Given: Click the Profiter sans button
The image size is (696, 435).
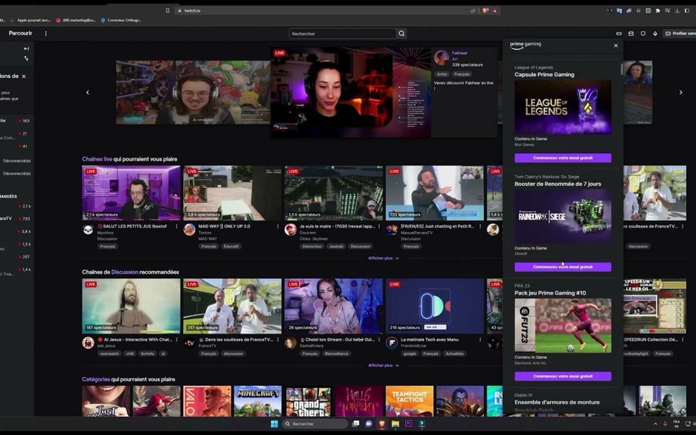Looking at the screenshot, I should [x=680, y=34].
